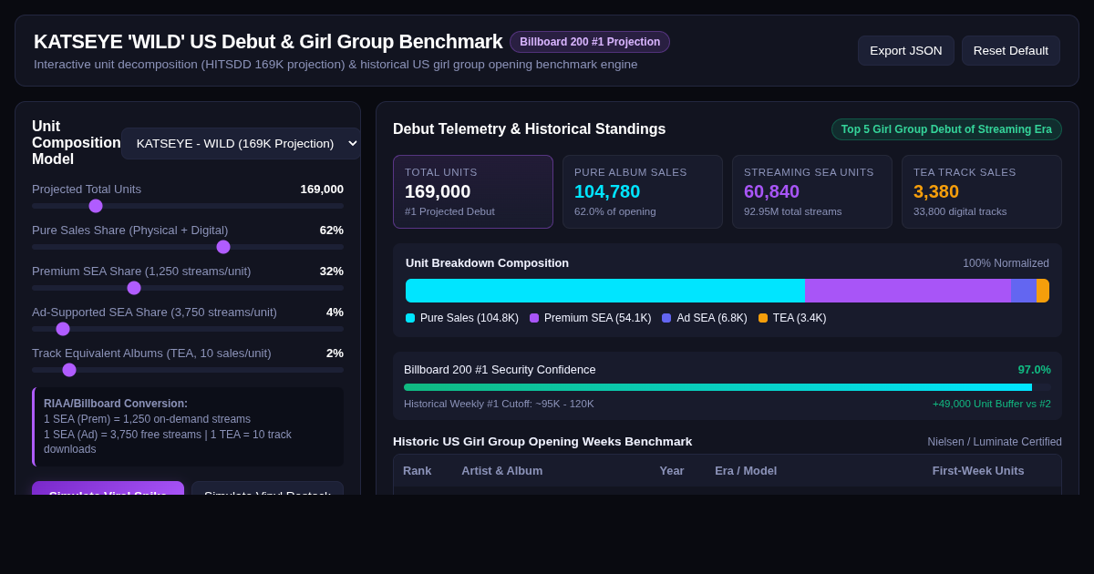Click the Historical Weekly #1 Cutoff text

coord(499,404)
